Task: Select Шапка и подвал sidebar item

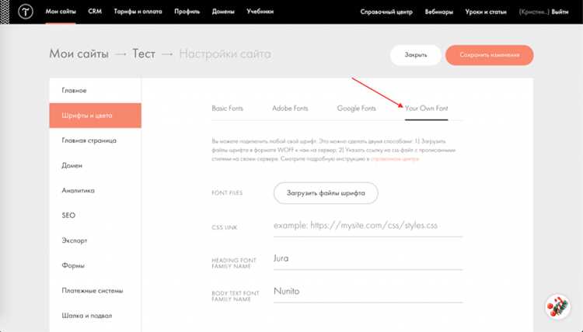Action: 95,315
